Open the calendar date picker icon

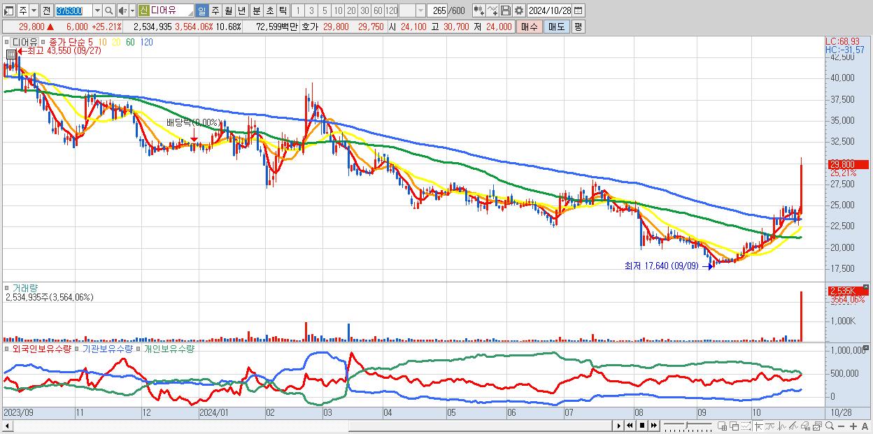click(x=578, y=11)
